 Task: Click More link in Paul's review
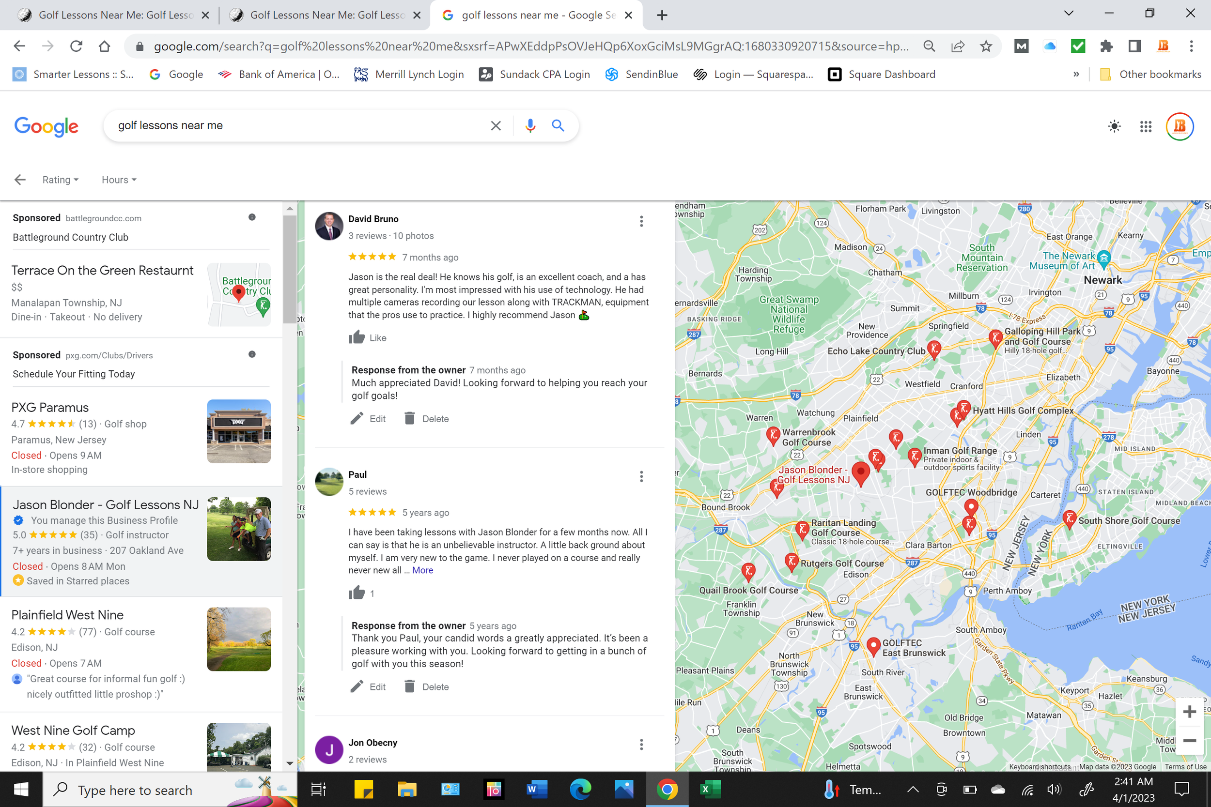tap(422, 570)
